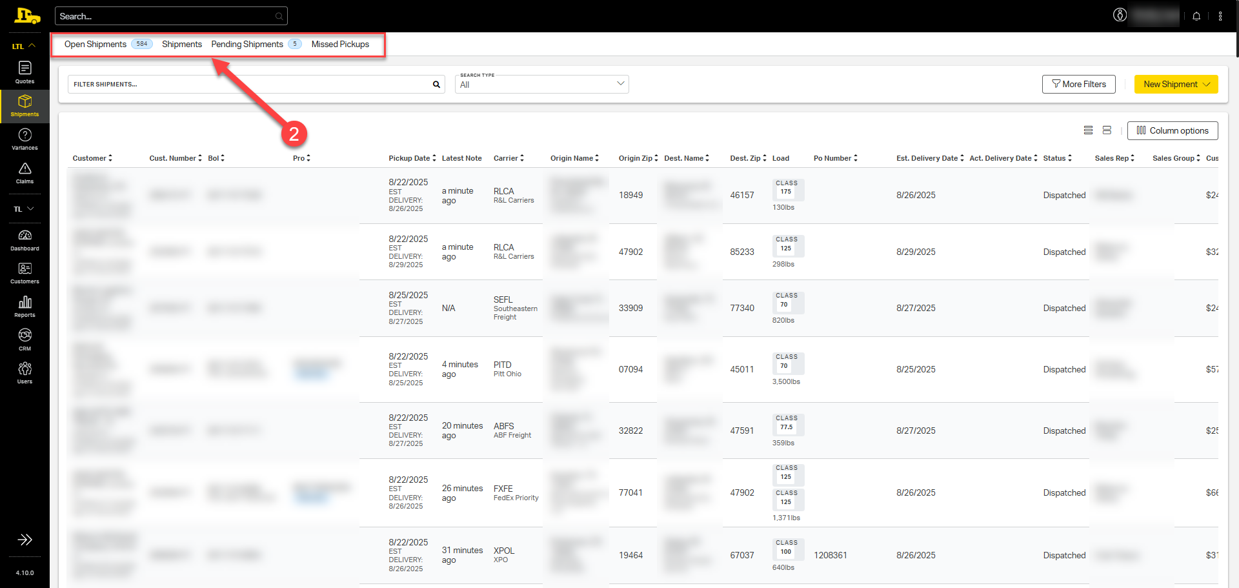
Task: Open the CRM sidebar icon
Action: tap(25, 340)
